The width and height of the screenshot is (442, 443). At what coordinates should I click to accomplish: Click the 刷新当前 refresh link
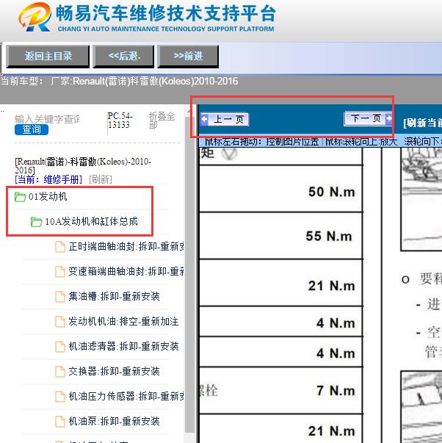click(x=422, y=123)
